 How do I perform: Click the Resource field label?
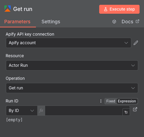[x=15, y=56]
